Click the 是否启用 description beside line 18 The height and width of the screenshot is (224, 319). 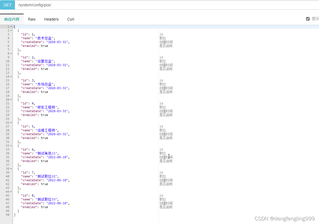point(166,92)
